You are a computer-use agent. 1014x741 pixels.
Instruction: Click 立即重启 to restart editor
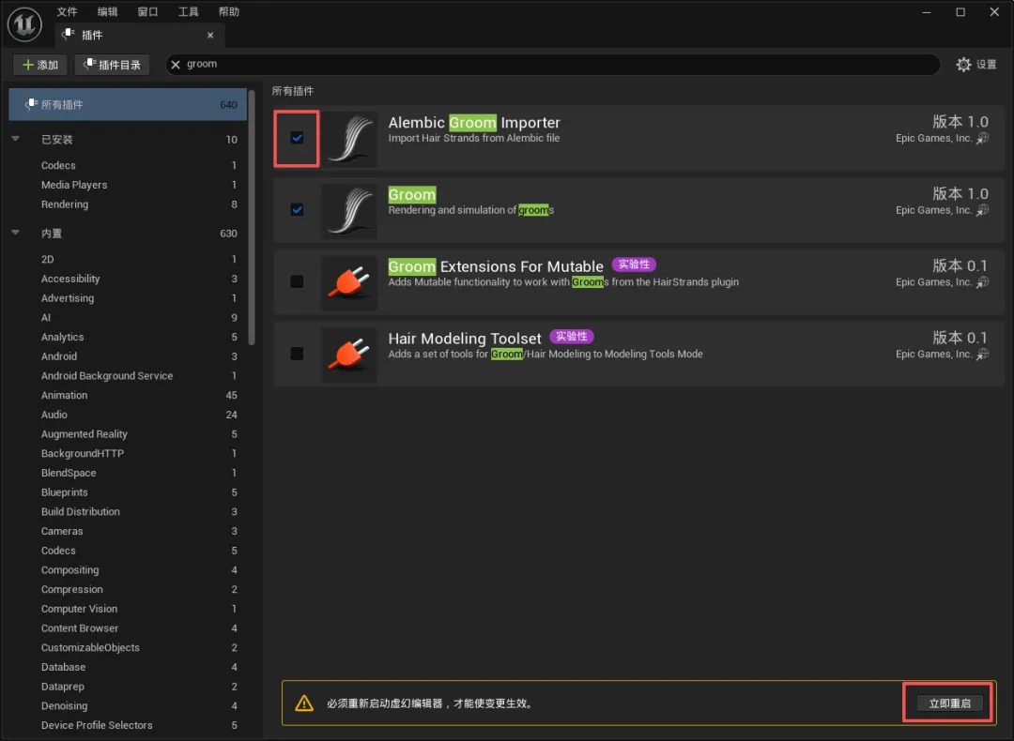click(949, 703)
